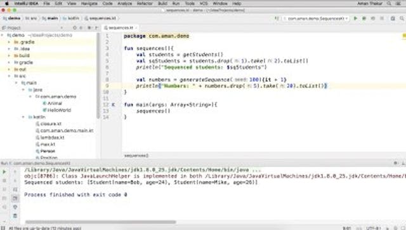Open macOS Notification Center list icon
The height and width of the screenshot is (230, 406).
point(398,4)
